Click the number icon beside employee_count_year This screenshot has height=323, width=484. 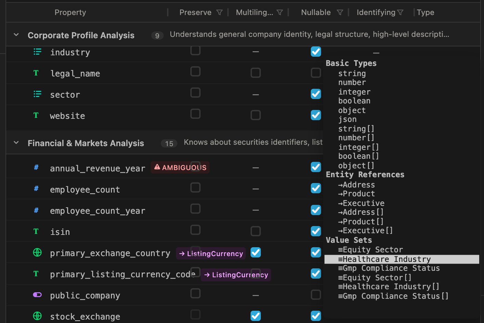coord(36,210)
